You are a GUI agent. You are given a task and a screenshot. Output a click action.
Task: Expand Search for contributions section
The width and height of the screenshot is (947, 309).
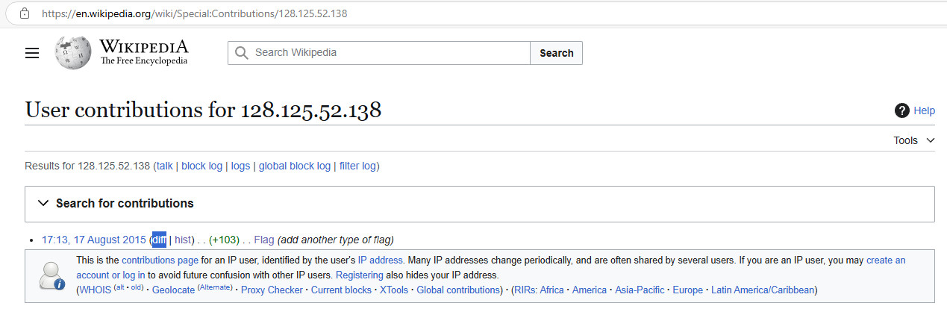click(480, 204)
